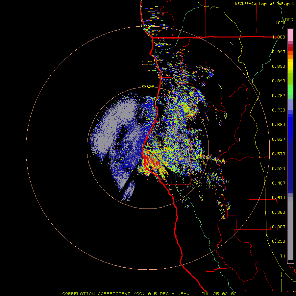296x296 pixels.
Task: Click the Correlation Coefficient caption at bottom
Action: (x=149, y=294)
